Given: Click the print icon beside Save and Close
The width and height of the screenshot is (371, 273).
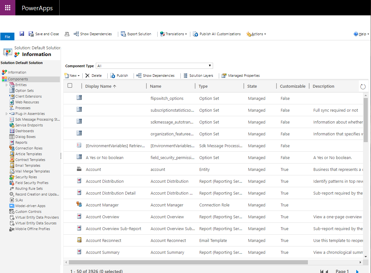Looking at the screenshot, I should [67, 34].
